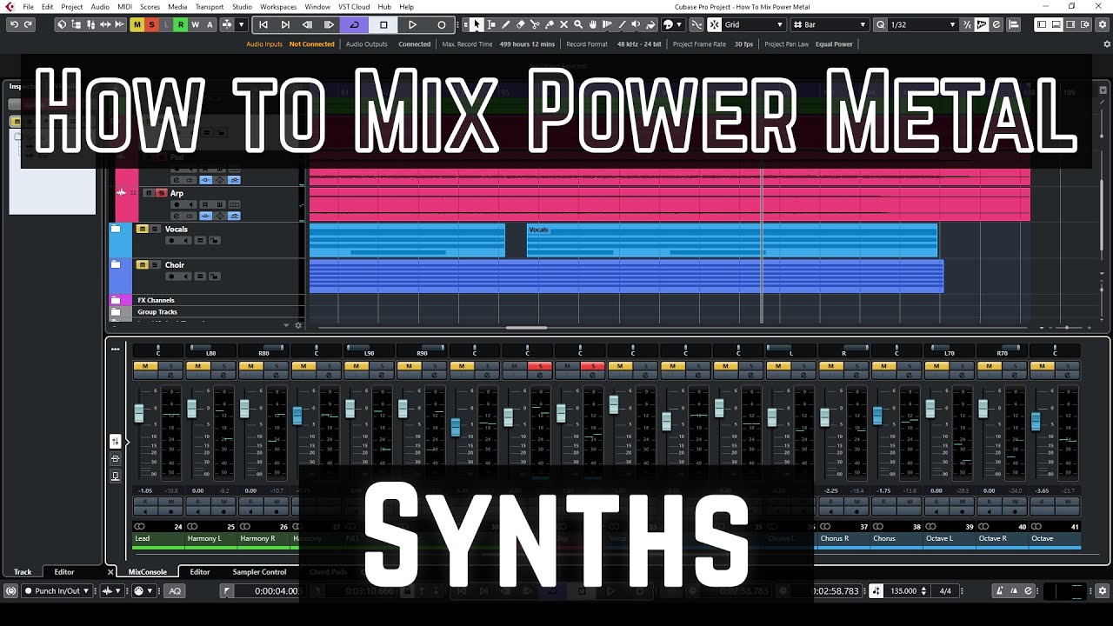
Task: Open the Grid Type Bar dropdown
Action: pos(830,24)
